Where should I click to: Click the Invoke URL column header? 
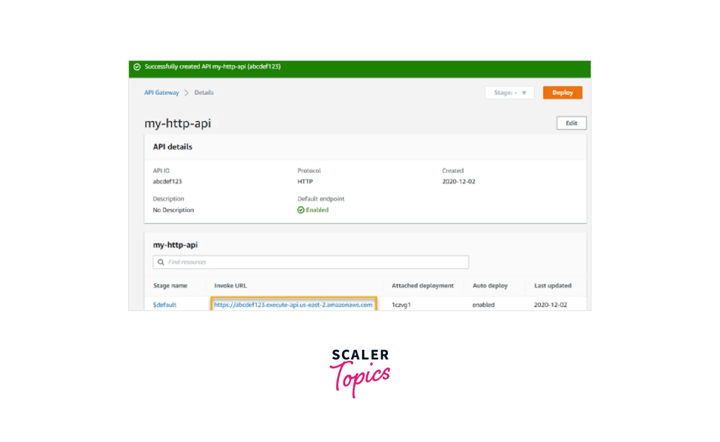click(230, 286)
